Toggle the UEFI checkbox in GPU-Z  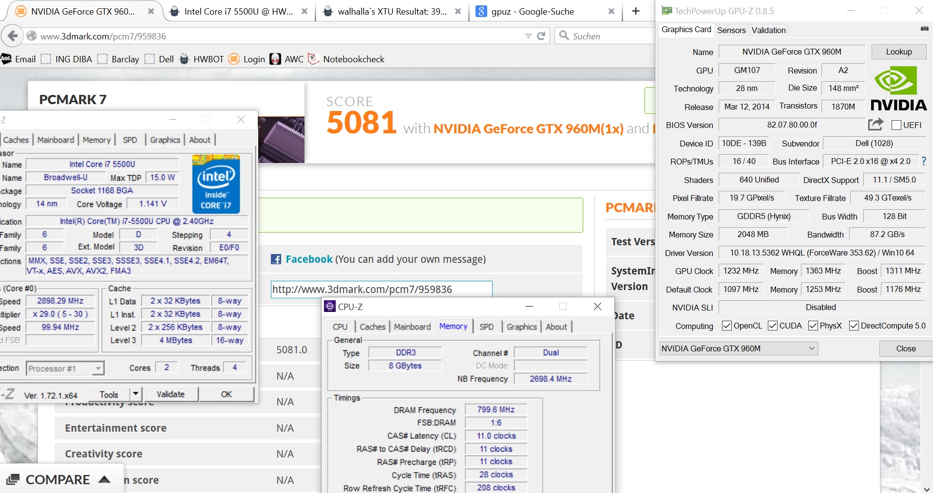[896, 125]
